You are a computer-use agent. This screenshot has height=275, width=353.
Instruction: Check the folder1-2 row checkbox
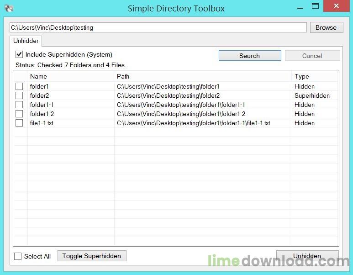coord(19,114)
